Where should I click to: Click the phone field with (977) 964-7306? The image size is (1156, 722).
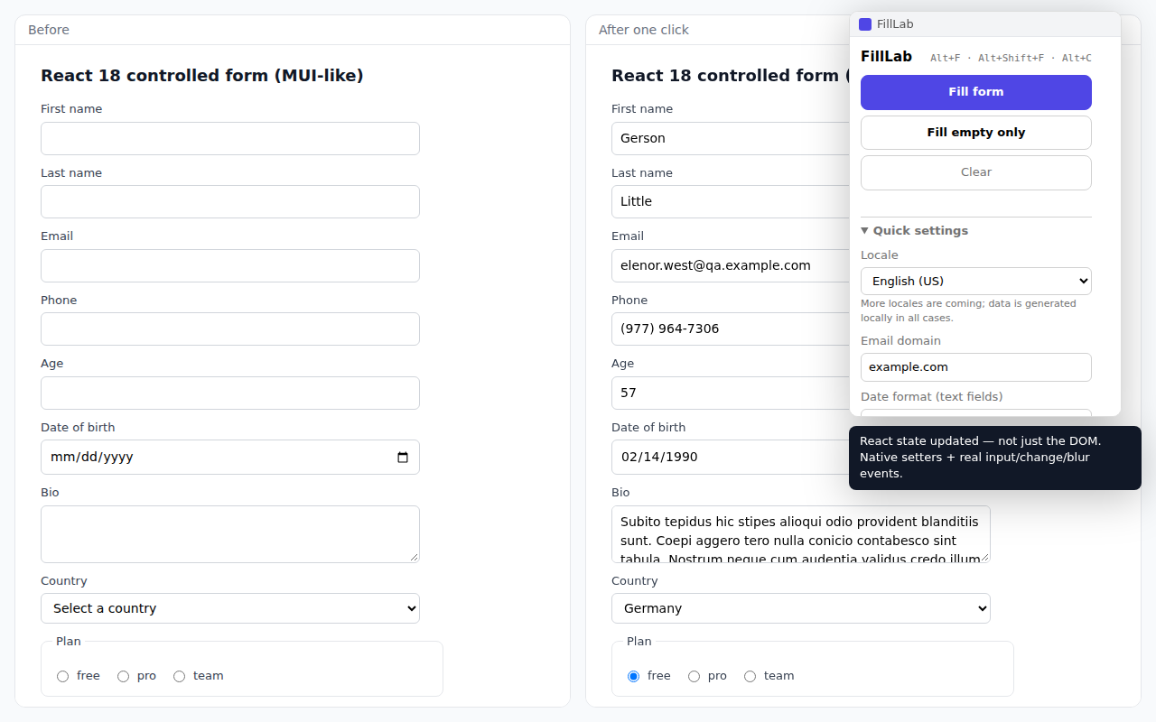click(x=731, y=329)
